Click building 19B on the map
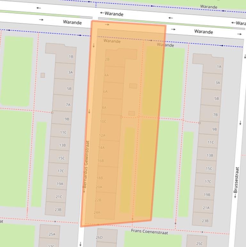The height and width of the screenshot is (247, 246). pyautogui.click(x=207, y=194)
